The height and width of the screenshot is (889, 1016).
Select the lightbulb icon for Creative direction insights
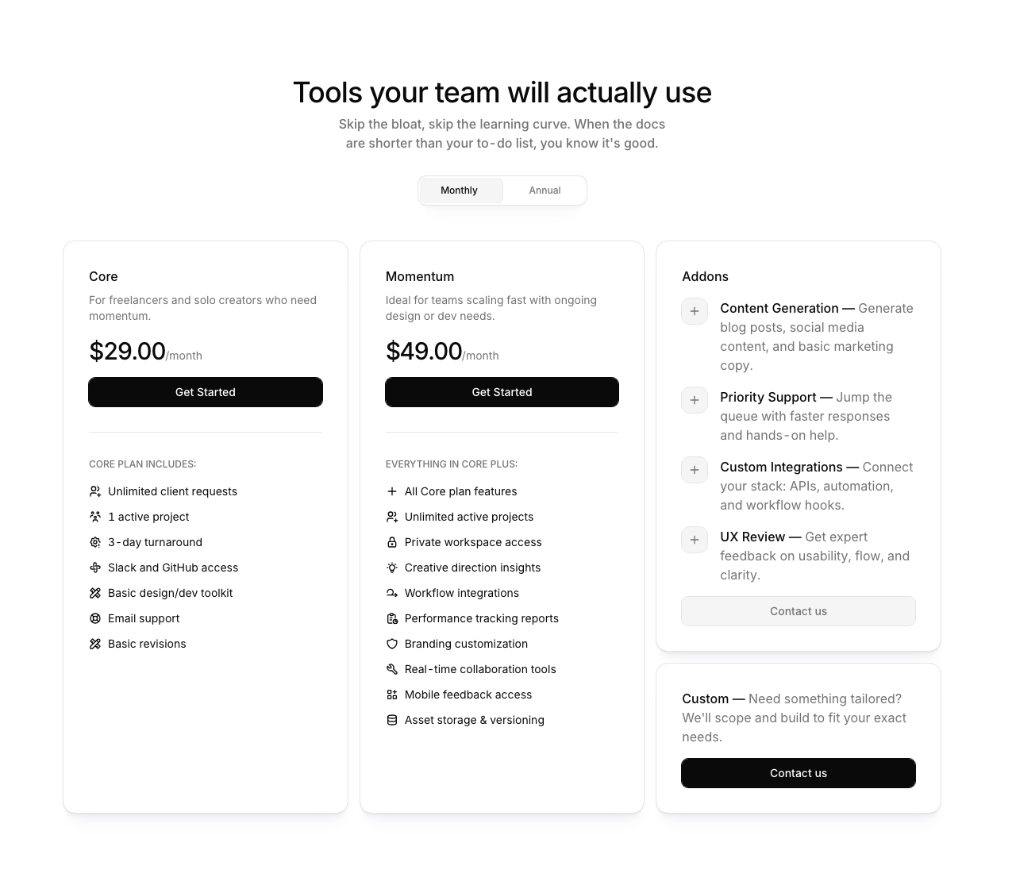tap(391, 568)
